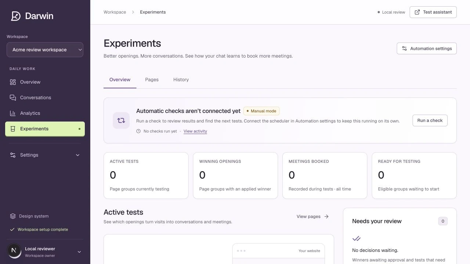Image resolution: width=470 pixels, height=264 pixels.
Task: Click the clock icon by No checks run yet
Action: coord(138,131)
